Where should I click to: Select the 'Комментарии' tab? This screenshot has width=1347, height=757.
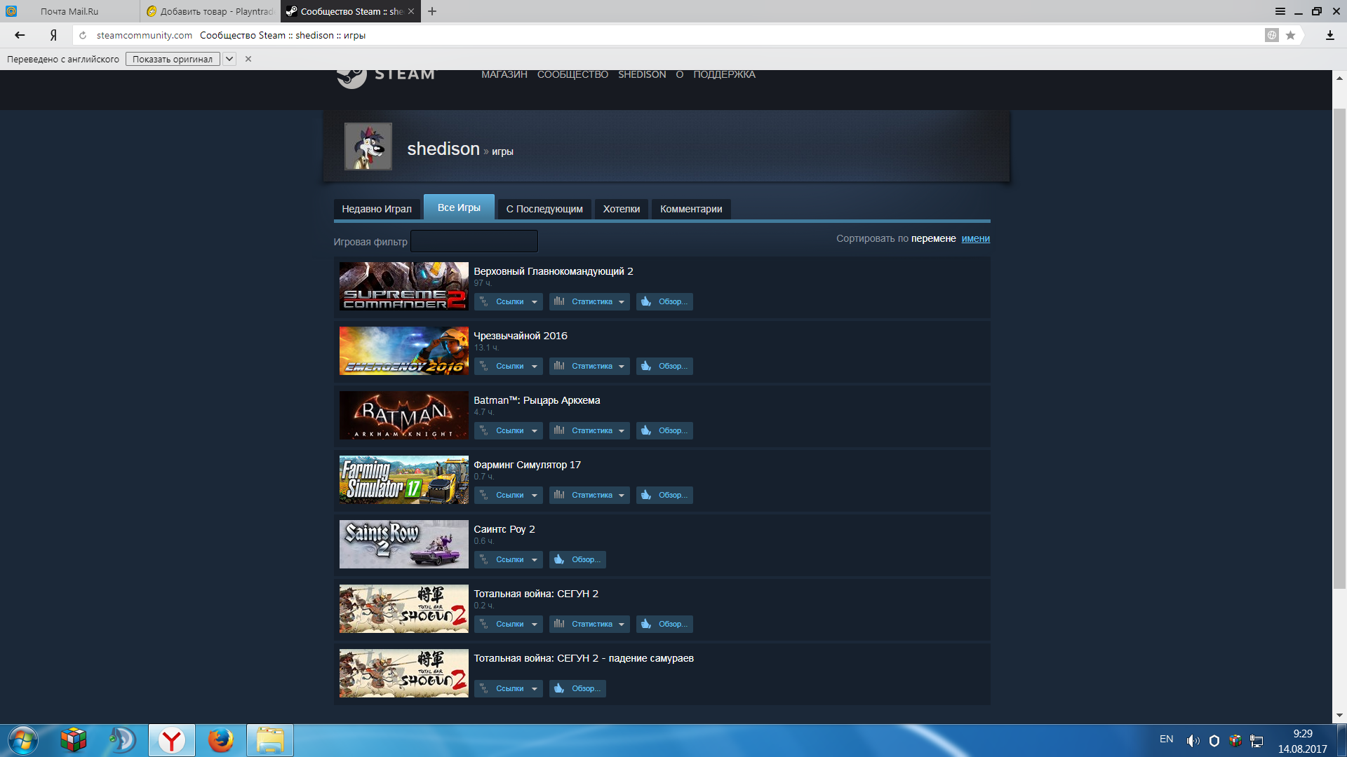[691, 209]
